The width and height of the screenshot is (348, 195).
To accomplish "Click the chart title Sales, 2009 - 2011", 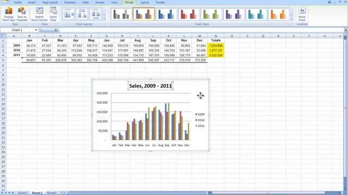I will click(x=150, y=86).
